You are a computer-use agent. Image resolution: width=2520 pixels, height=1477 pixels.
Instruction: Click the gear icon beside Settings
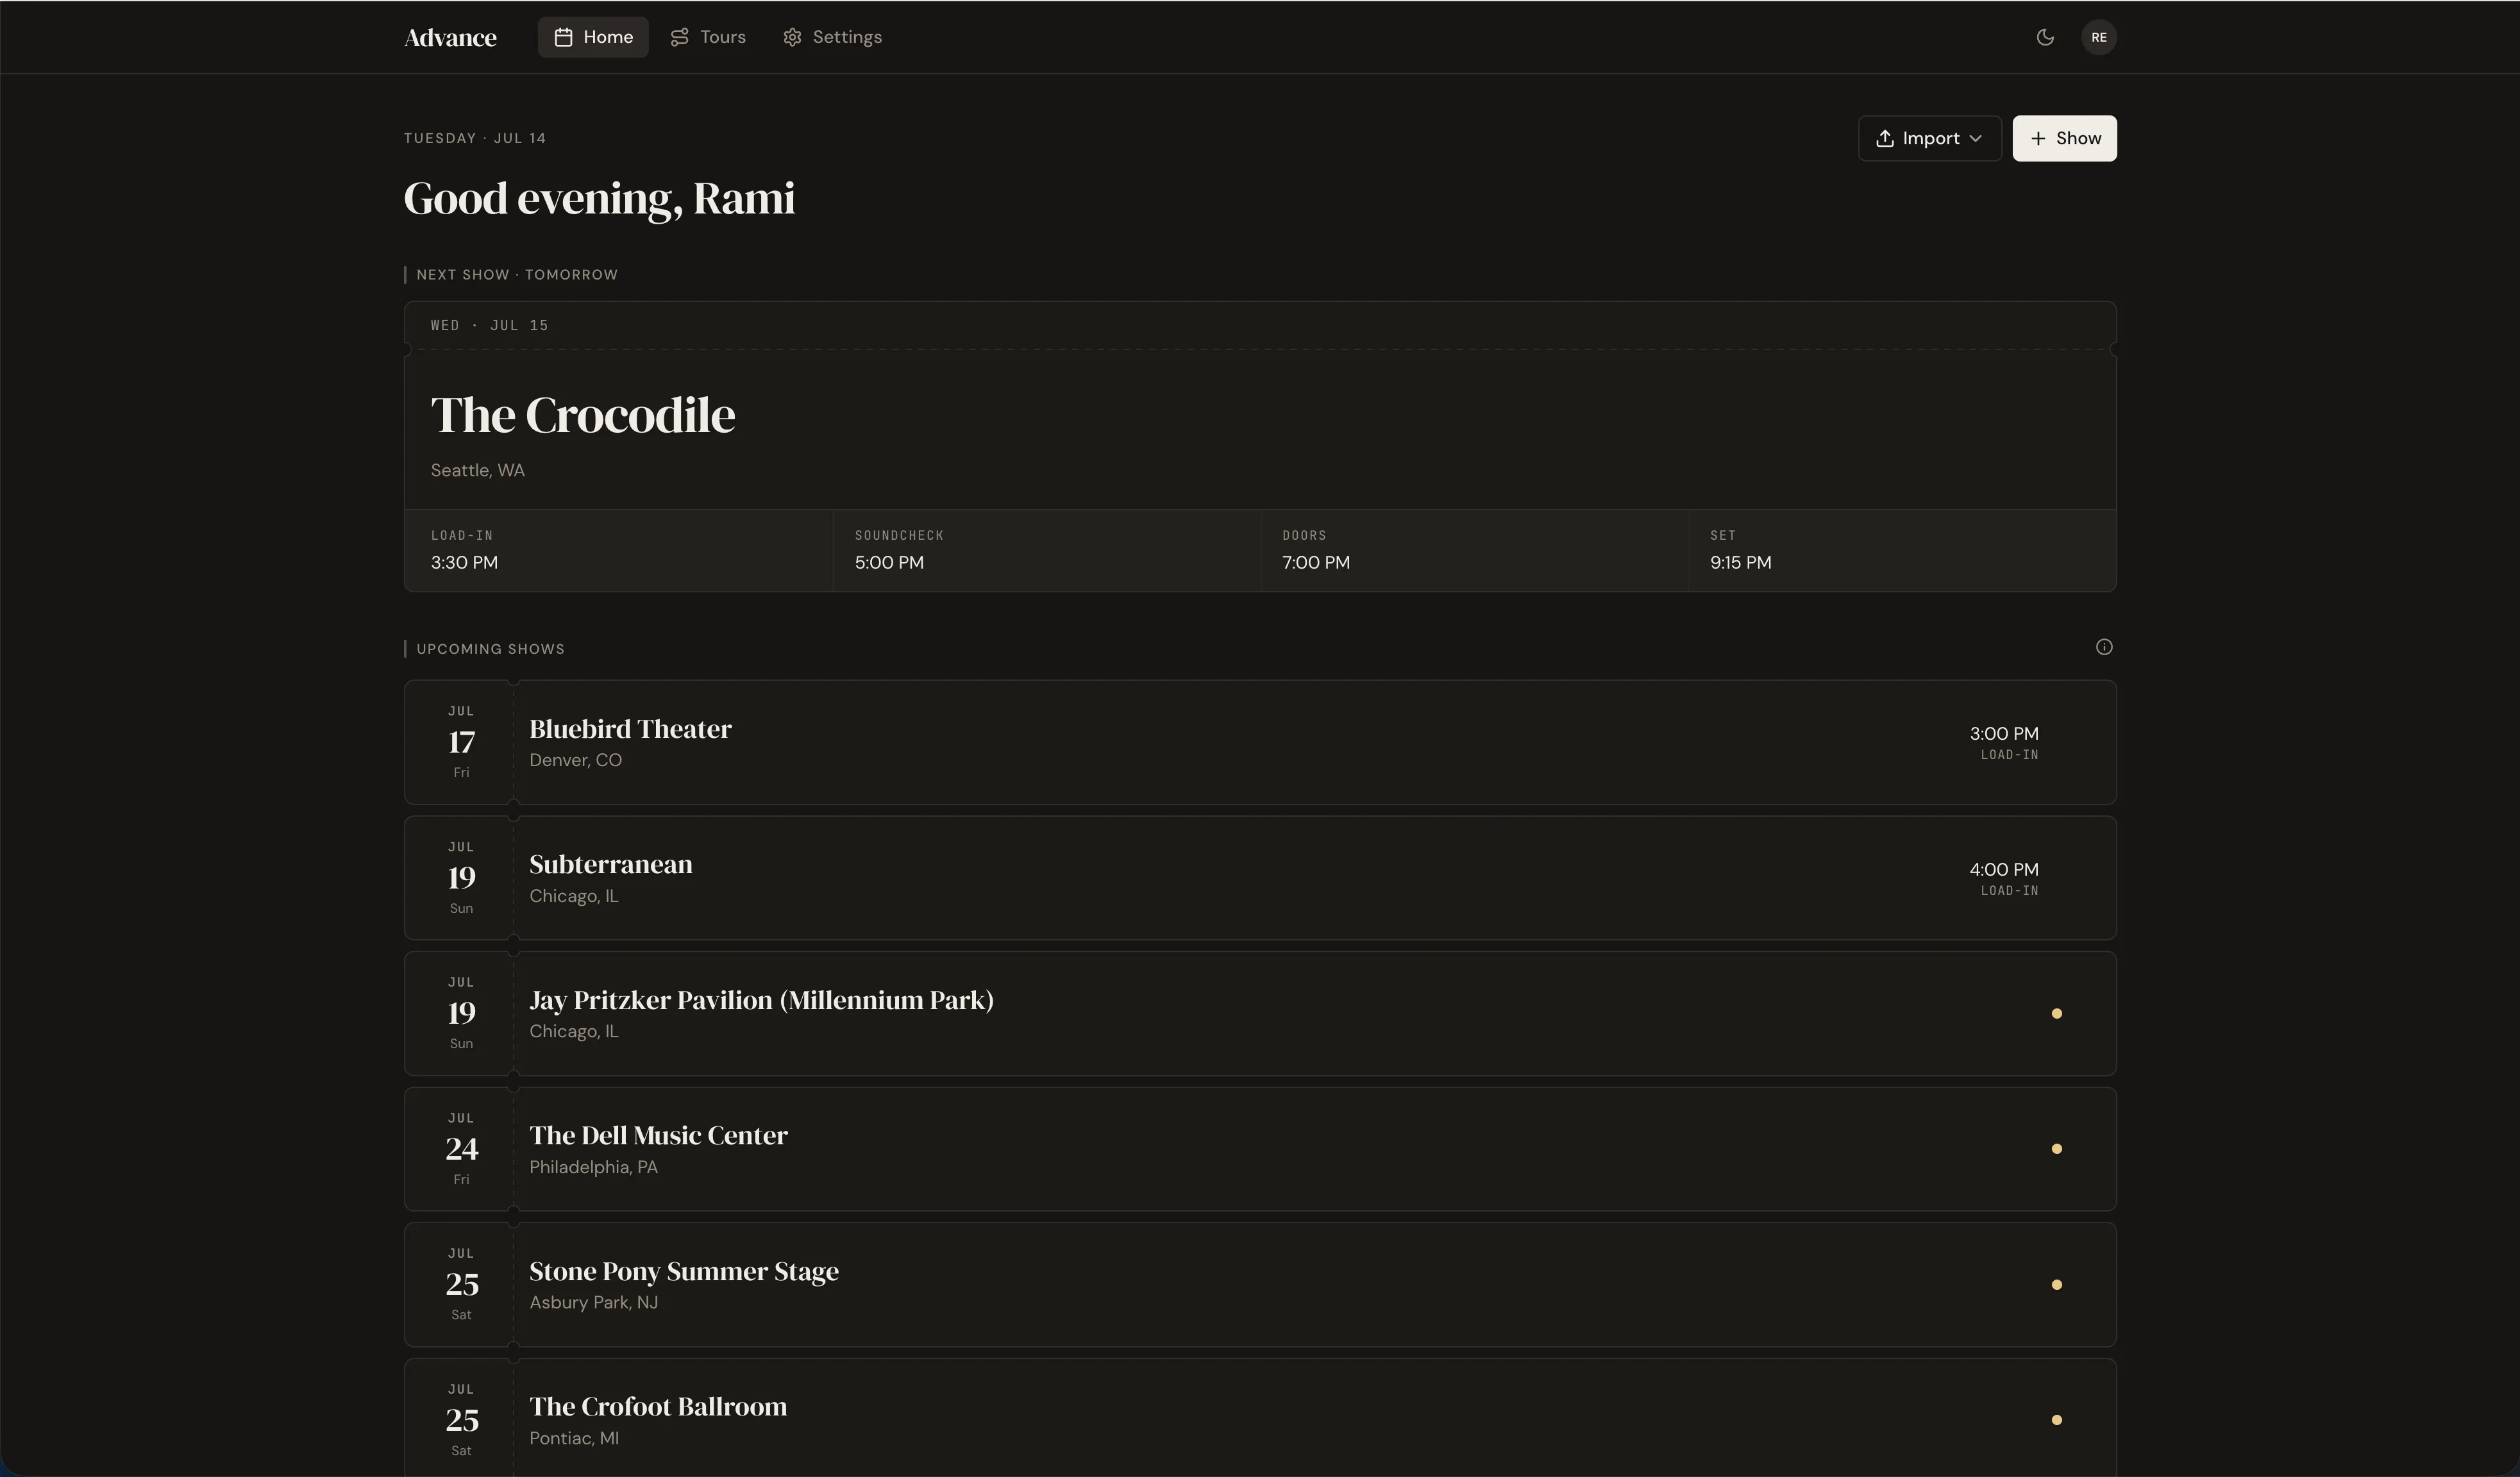(792, 37)
